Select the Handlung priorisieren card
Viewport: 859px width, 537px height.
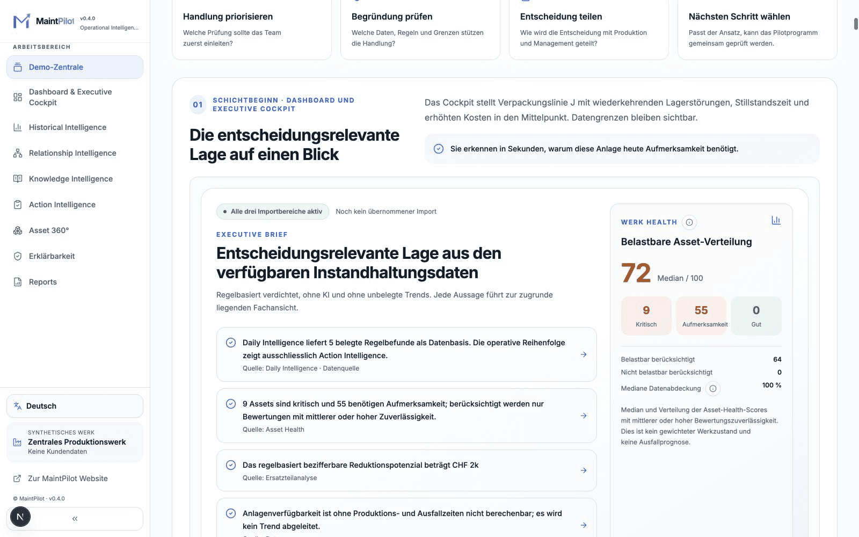pos(252,30)
